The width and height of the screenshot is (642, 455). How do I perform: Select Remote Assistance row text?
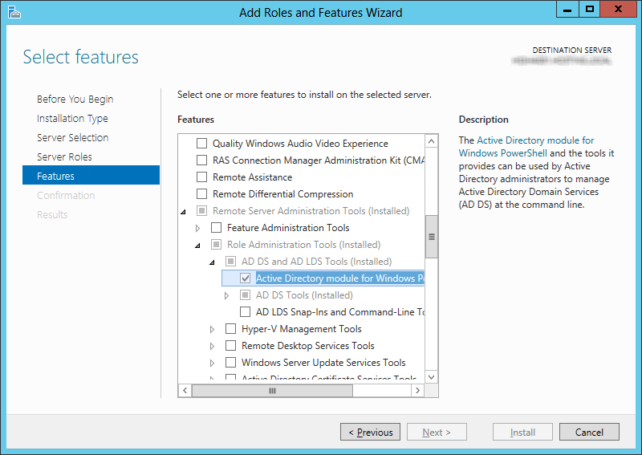point(252,177)
